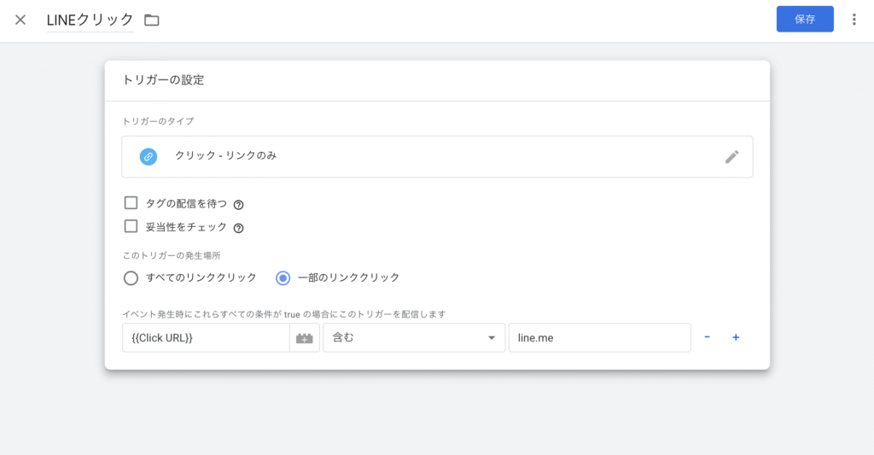Remove condition row with minus icon

click(x=707, y=337)
